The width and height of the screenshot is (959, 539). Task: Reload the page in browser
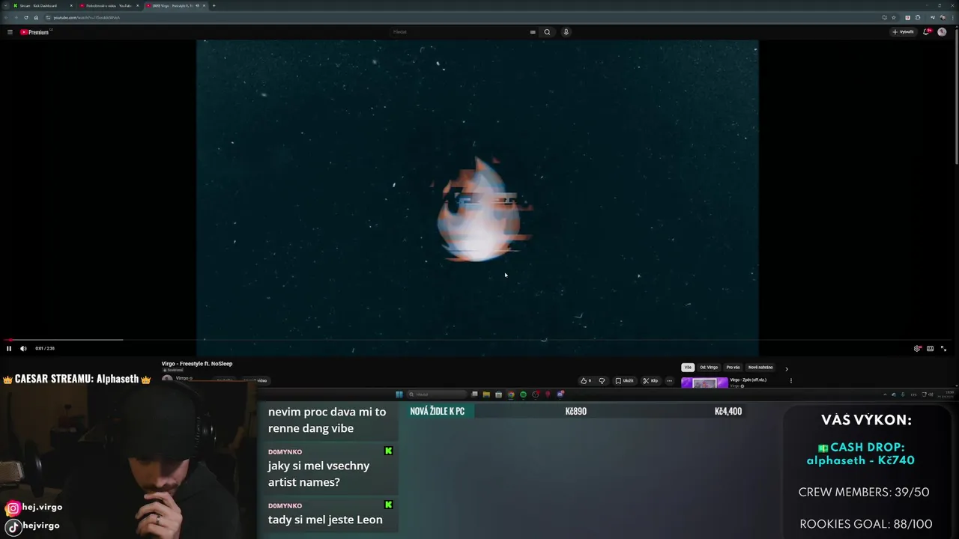click(25, 17)
